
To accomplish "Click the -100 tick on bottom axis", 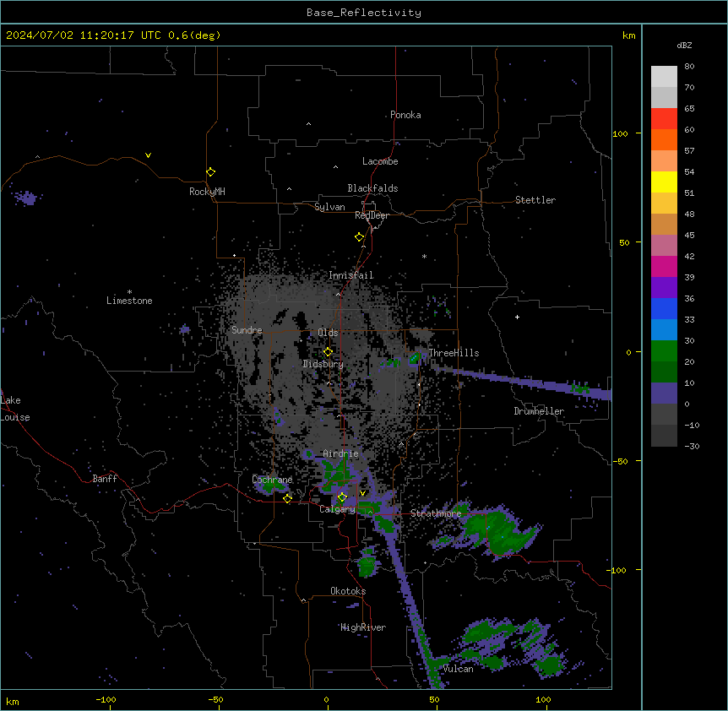I will [106, 699].
